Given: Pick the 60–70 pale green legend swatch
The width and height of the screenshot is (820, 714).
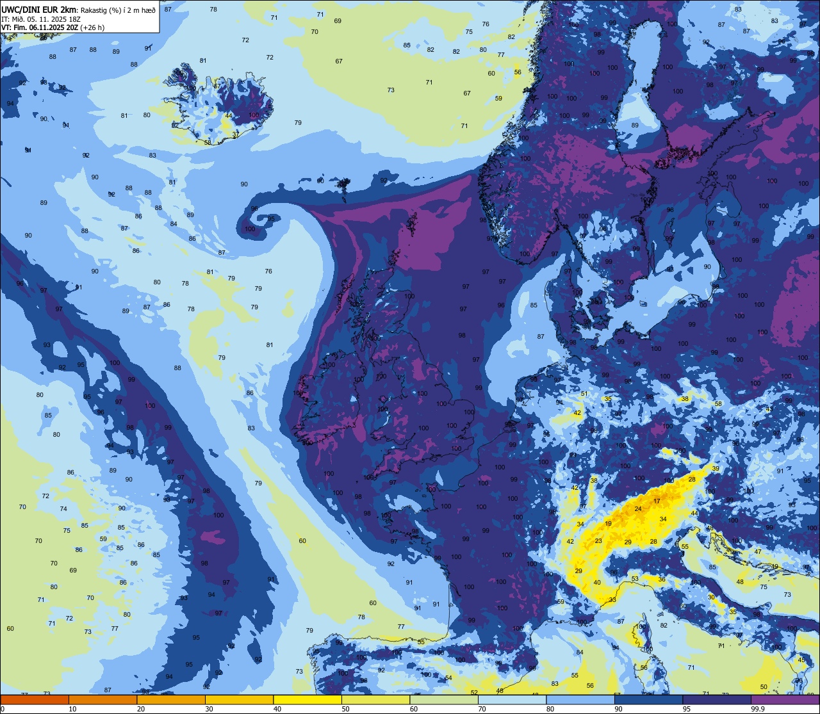Looking at the screenshot, I should pos(444,700).
